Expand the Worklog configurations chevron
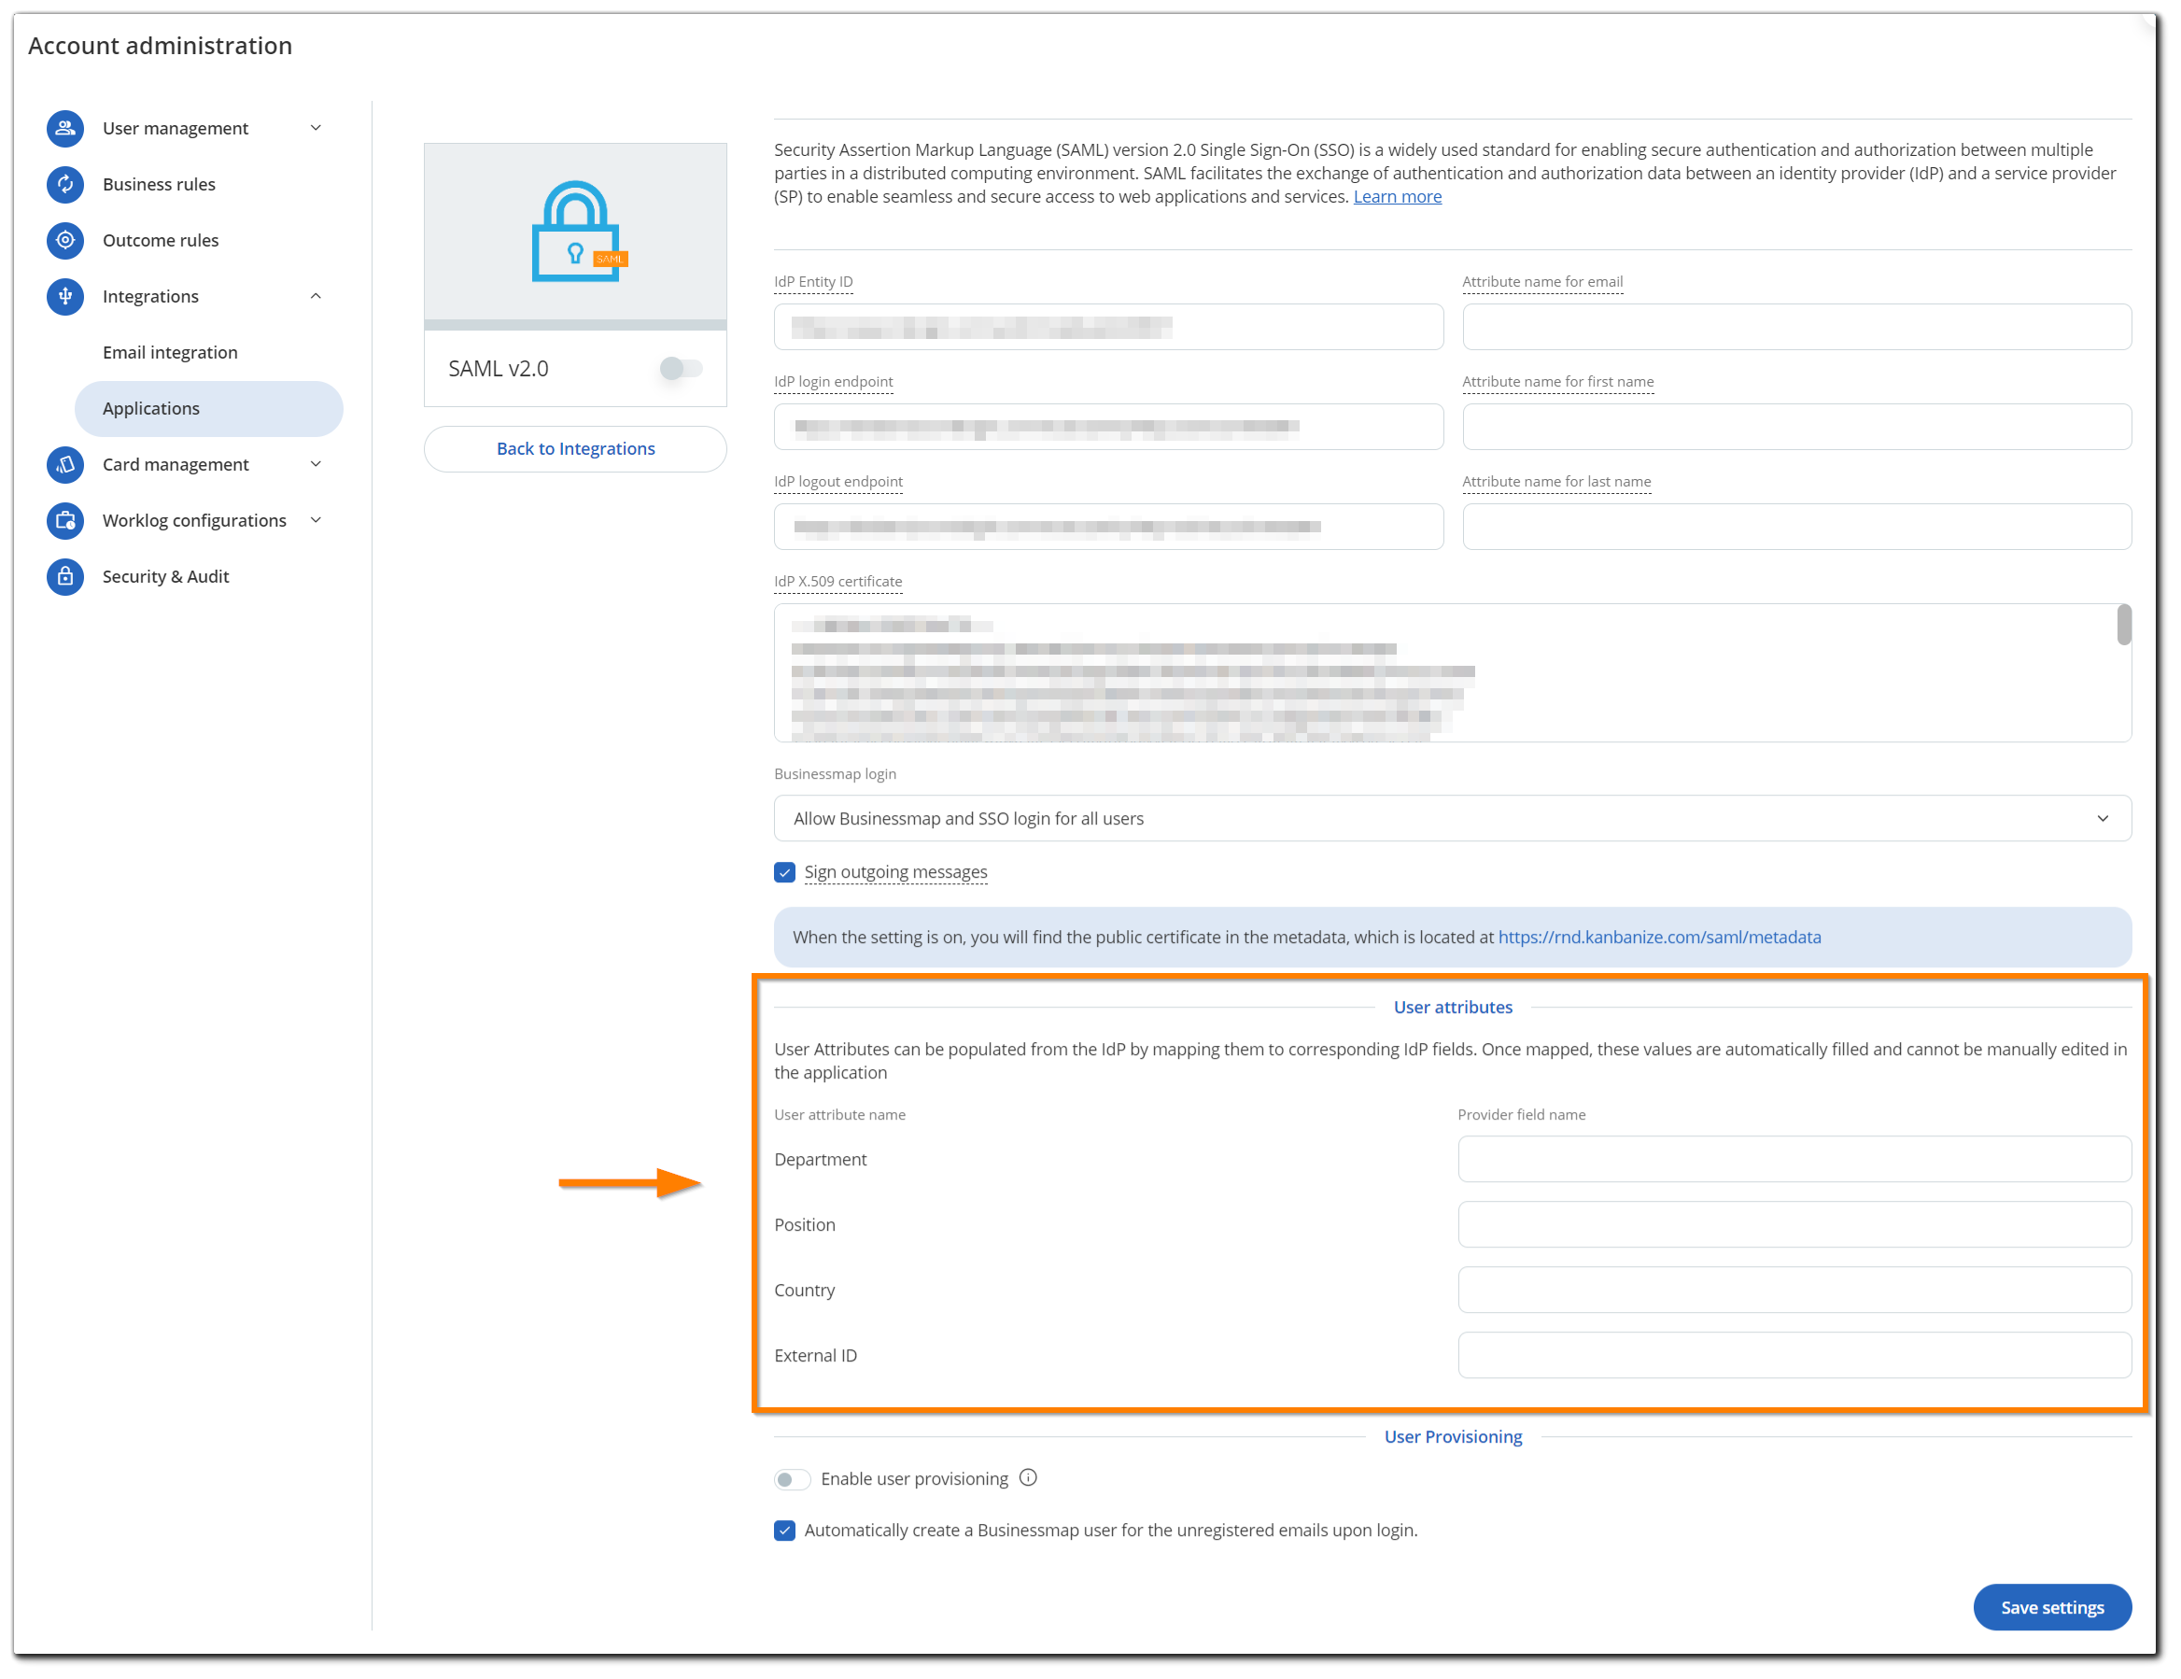 pos(316,520)
